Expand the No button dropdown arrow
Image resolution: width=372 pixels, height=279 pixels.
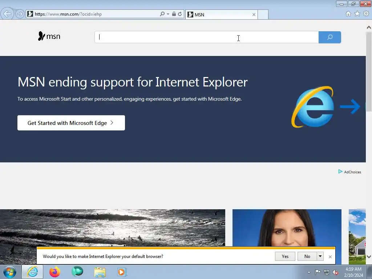coord(320,256)
